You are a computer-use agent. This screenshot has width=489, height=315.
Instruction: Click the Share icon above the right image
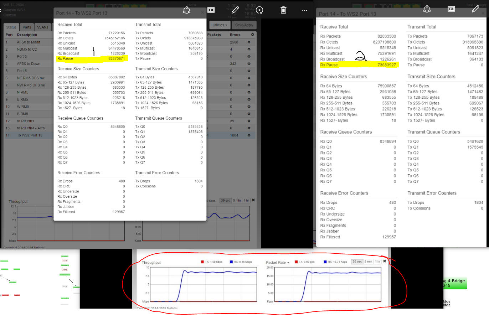tap(427, 9)
